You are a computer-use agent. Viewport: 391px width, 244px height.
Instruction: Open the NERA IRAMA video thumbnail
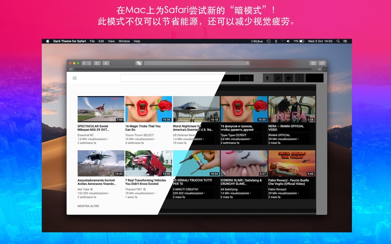[292, 109]
